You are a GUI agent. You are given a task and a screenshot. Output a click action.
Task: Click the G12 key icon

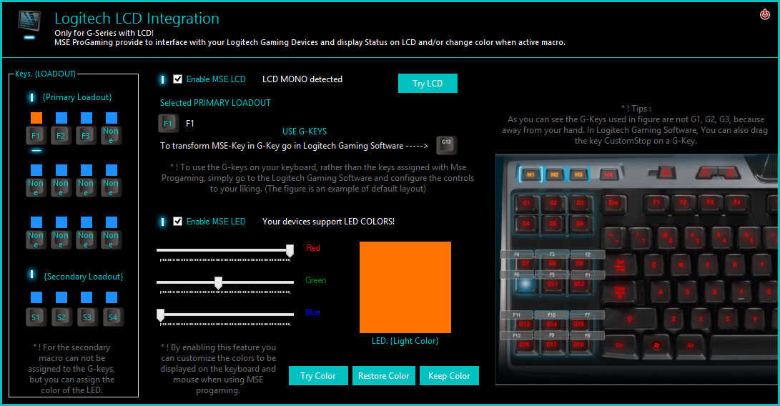pos(446,145)
